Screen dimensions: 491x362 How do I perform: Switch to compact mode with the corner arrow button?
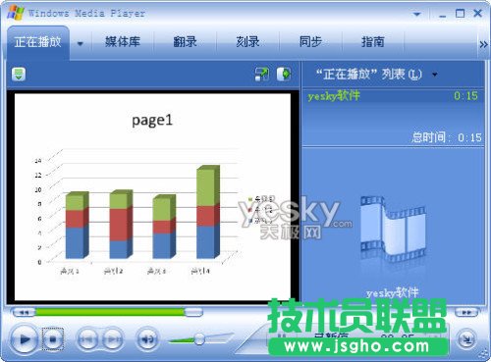click(x=466, y=339)
